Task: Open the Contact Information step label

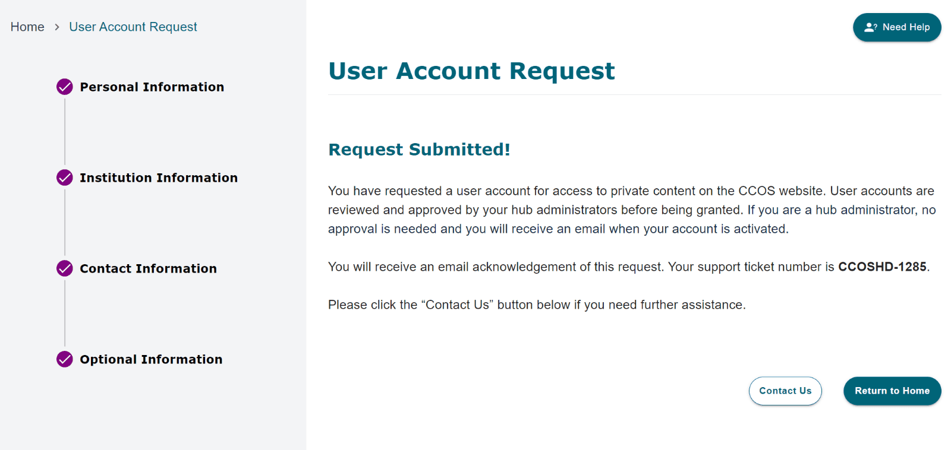Action: [x=148, y=268]
